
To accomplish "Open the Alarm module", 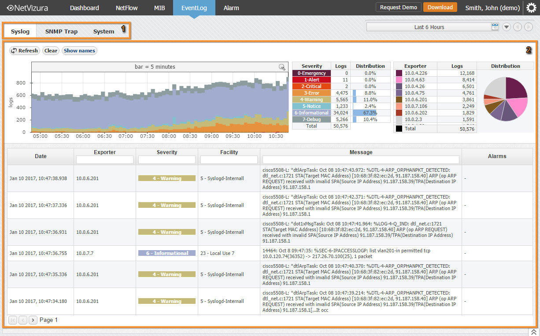I will [231, 8].
